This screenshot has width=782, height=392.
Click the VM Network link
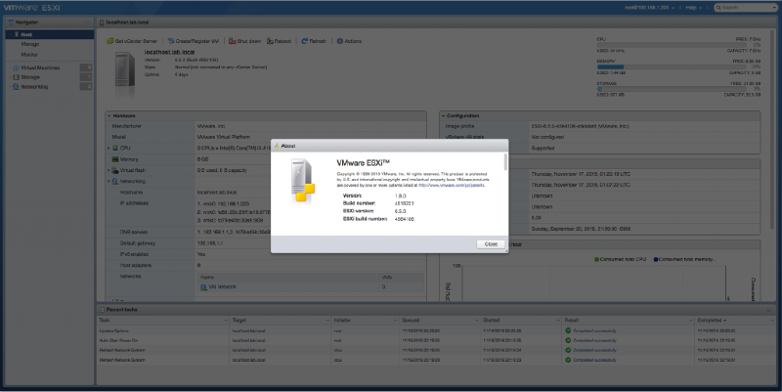[221, 286]
